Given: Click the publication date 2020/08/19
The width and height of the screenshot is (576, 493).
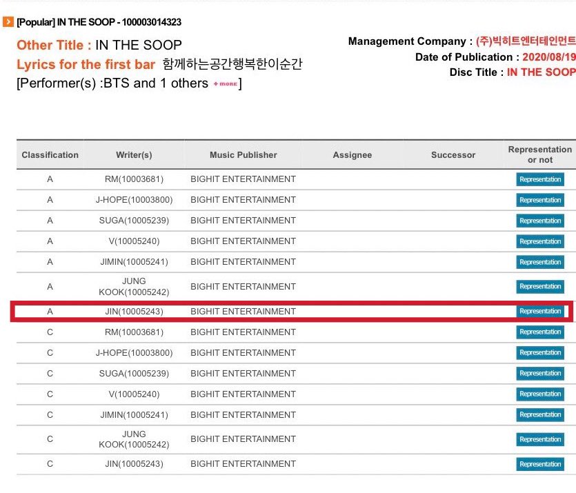Looking at the screenshot, I should tap(549, 57).
